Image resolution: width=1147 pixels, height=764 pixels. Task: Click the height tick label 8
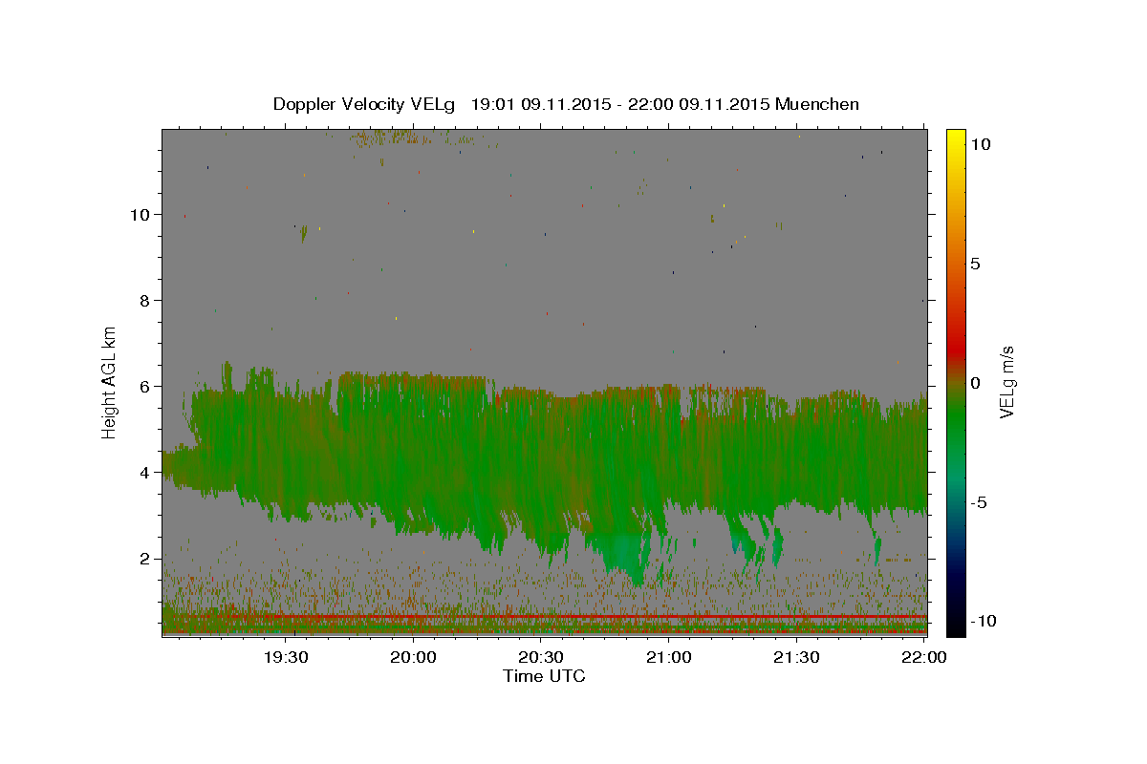(143, 301)
